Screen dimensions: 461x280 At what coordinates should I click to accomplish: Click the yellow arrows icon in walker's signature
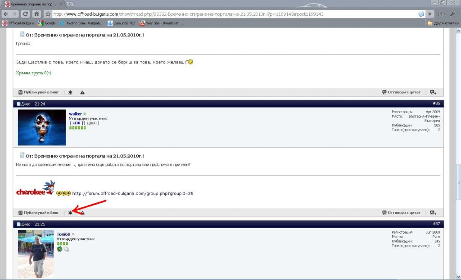tap(63, 193)
